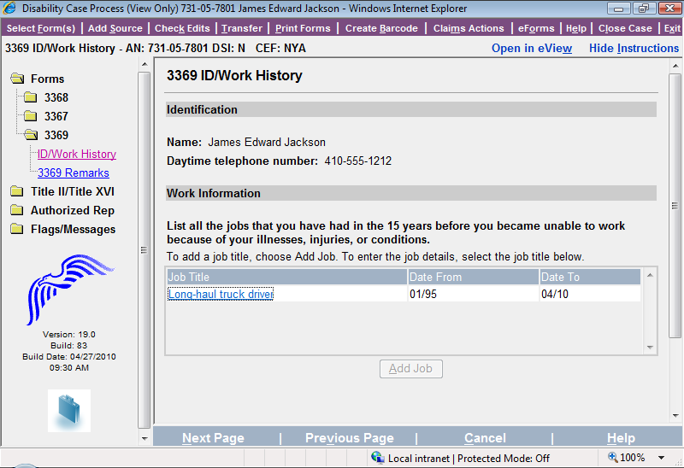The image size is (684, 468).
Task: Click Create Barcode menu item
Action: 381,28
